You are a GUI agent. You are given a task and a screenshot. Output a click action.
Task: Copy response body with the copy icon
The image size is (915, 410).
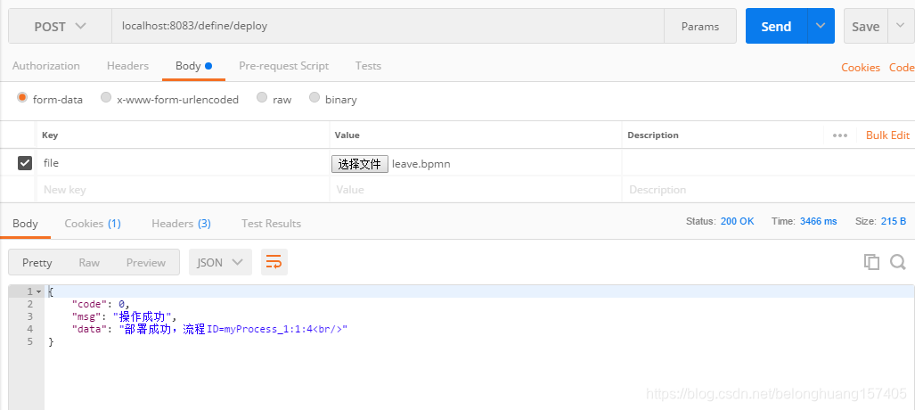click(x=871, y=262)
